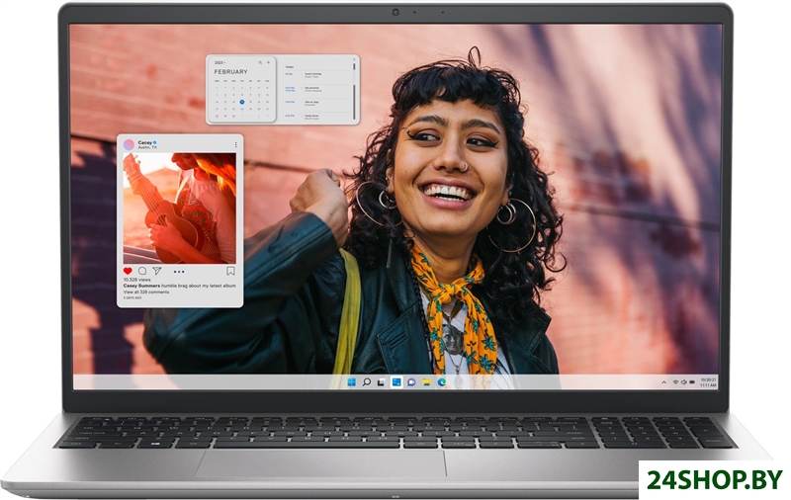Close the calendar agenda panel
Viewport: 791px width, 500px height.
[x=354, y=59]
